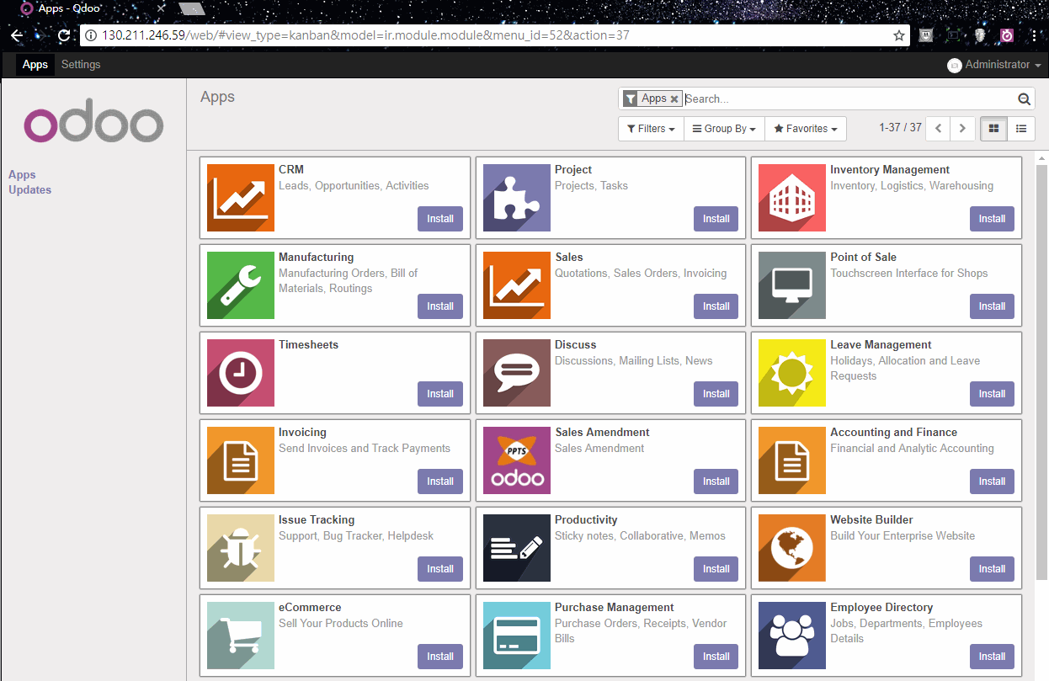Install the Sales Amendment app
Viewport: 1049px width, 681px height.
[716, 481]
